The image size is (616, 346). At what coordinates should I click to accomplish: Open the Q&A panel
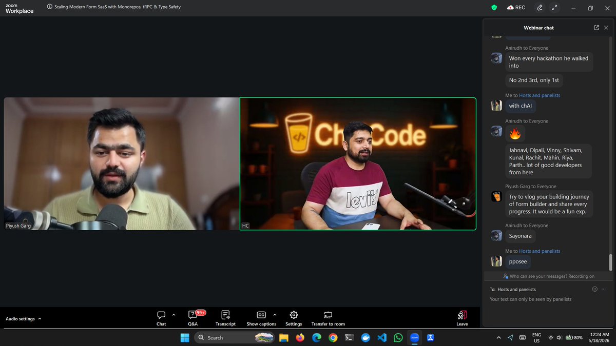tap(193, 318)
